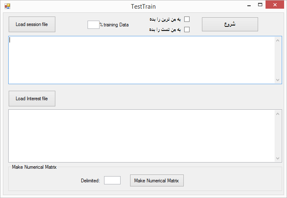Screen dimensions: 287x198
Task: Click the Load session file button
Action: (x=32, y=24)
